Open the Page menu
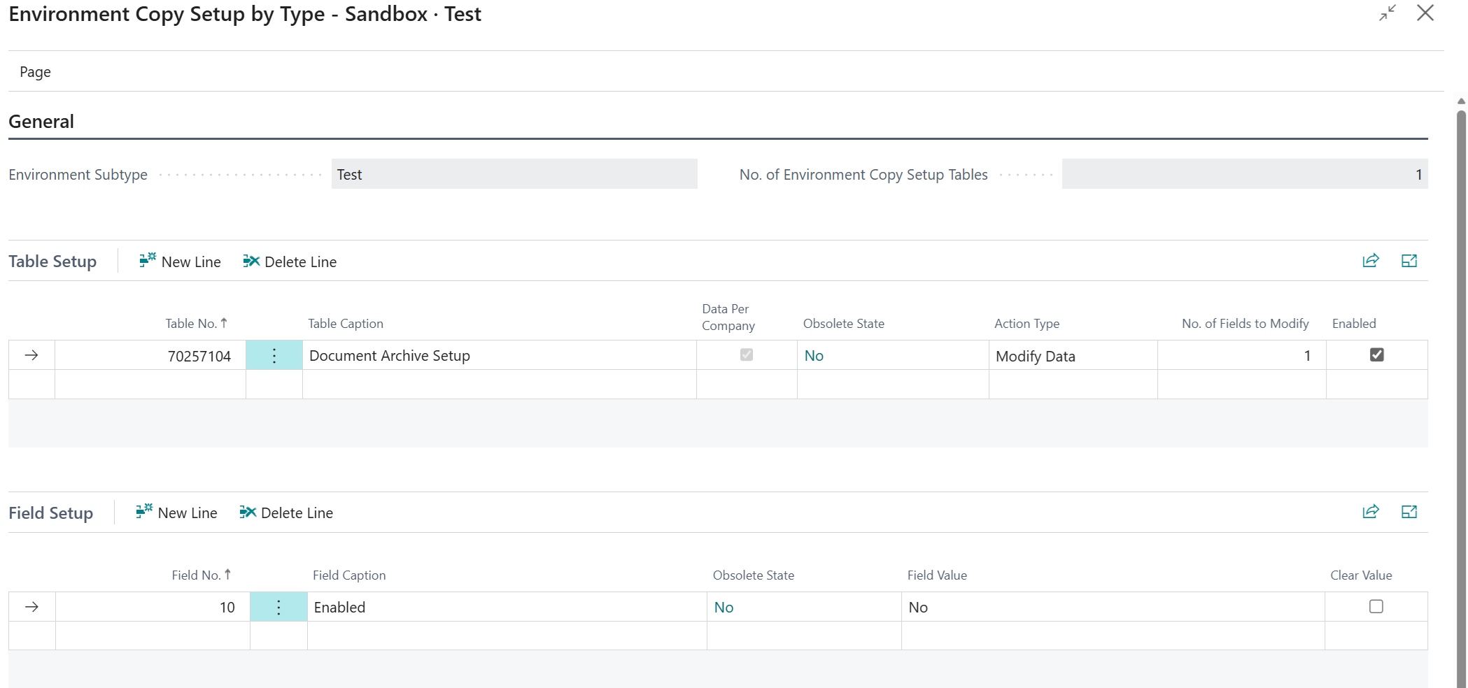This screenshot has height=688, width=1468. (x=35, y=72)
